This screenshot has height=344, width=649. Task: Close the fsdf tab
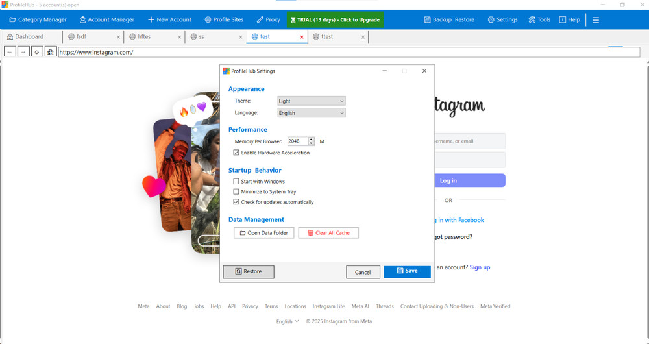[118, 37]
